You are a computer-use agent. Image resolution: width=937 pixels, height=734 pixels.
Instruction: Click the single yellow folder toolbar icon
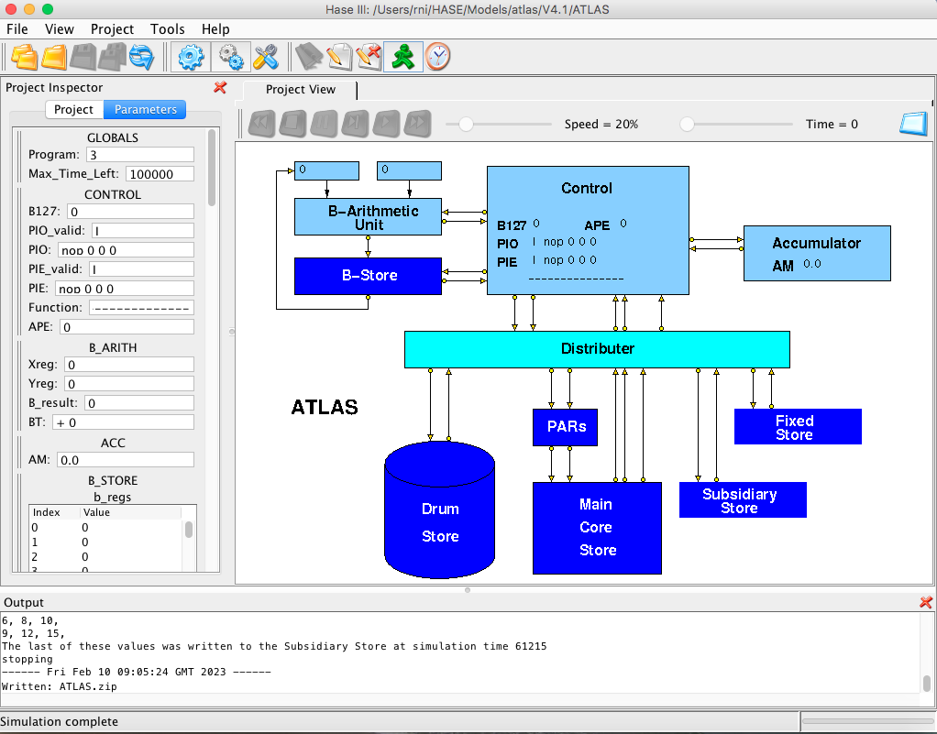coord(54,58)
